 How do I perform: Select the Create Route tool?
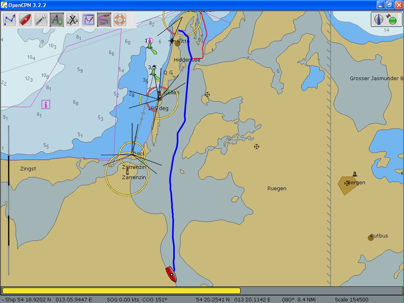[x=9, y=20]
